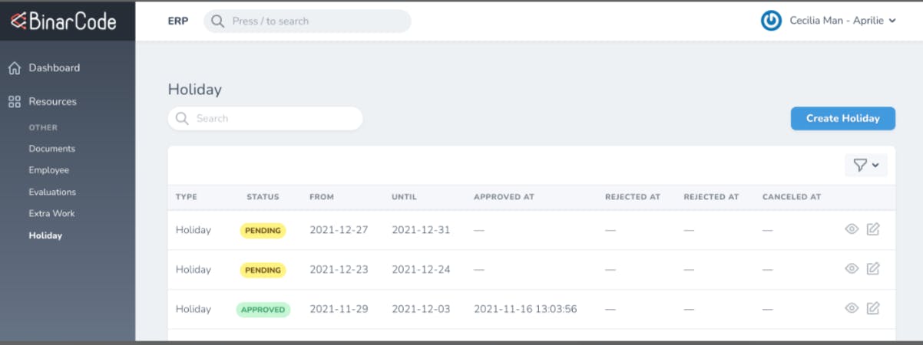This screenshot has width=923, height=345.
Task: Sort by the STATUS column header
Action: [263, 197]
